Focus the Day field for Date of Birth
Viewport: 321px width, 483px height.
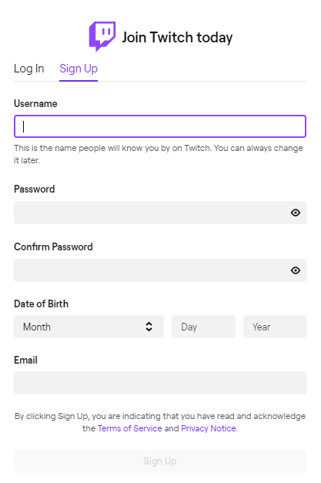203,327
